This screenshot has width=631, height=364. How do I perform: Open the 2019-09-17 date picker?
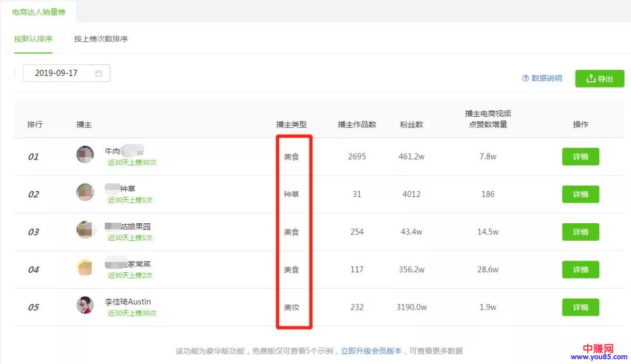61,73
